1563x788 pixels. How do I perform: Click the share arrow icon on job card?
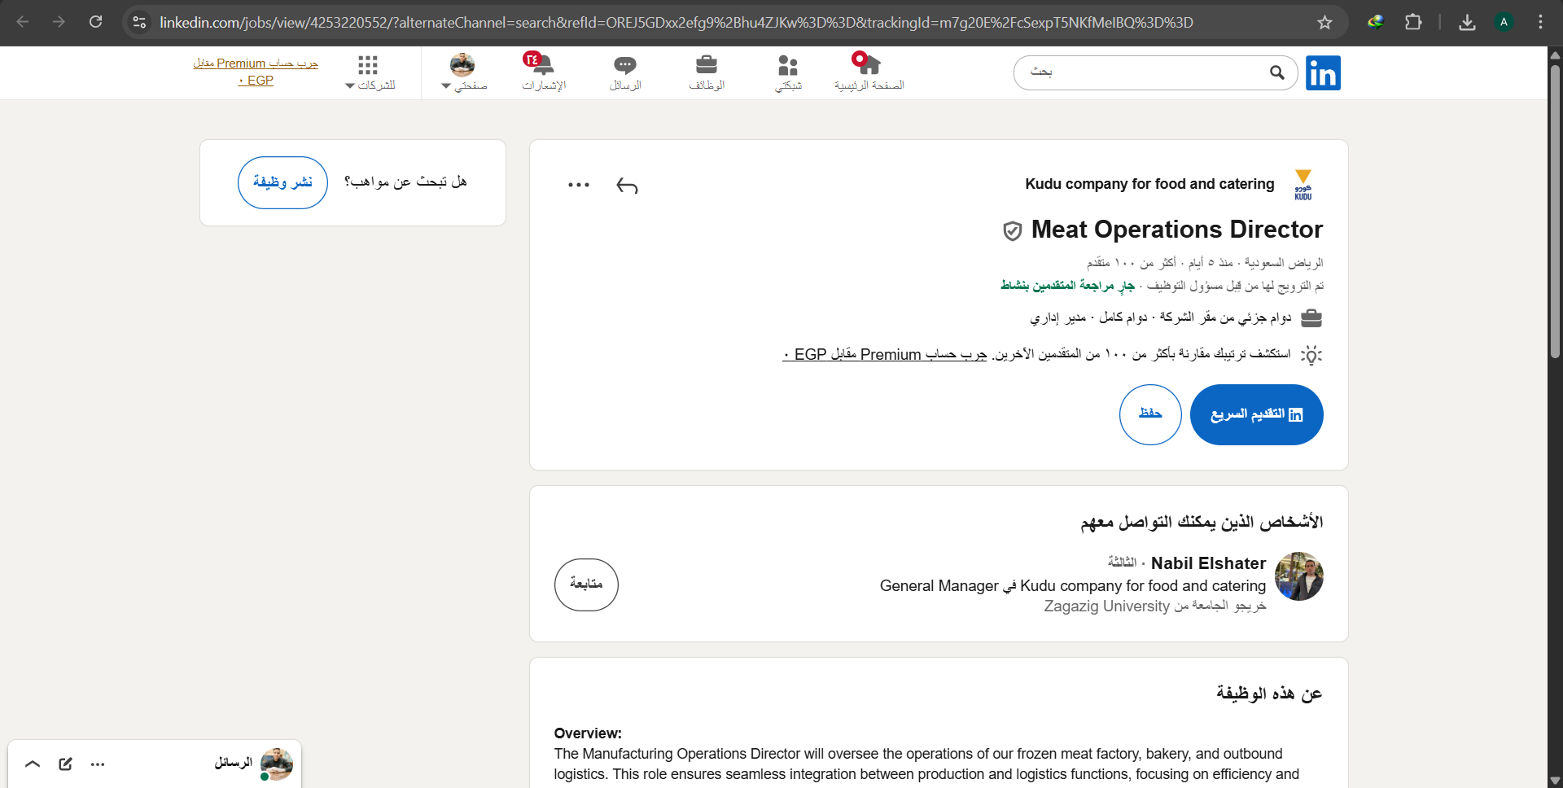627,186
